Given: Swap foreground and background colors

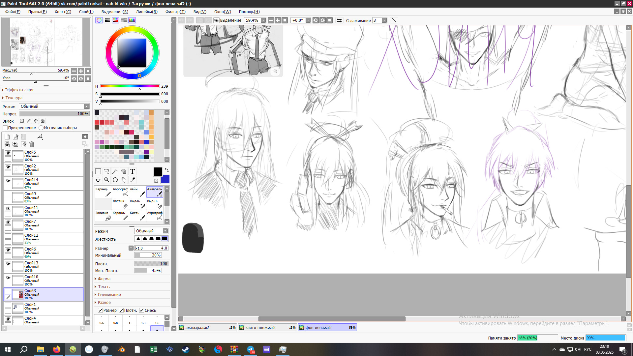Looking at the screenshot, I should [167, 170].
